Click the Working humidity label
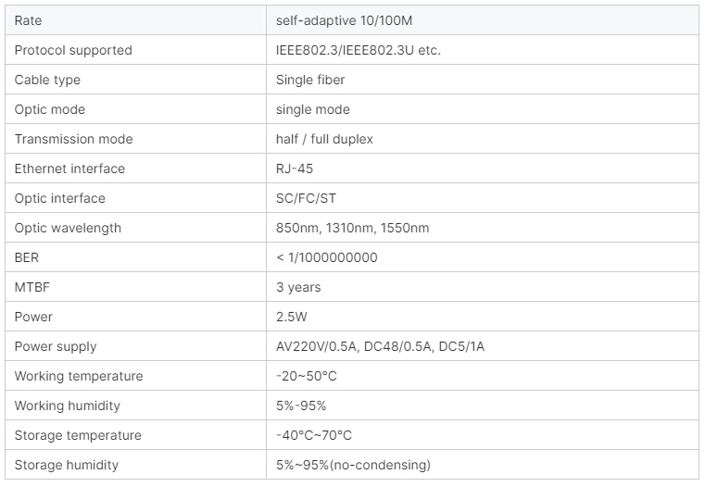This screenshot has width=705, height=487. (x=68, y=406)
